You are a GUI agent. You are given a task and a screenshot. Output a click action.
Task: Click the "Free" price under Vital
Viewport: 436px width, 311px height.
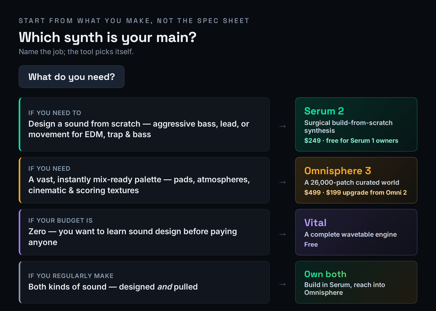[311, 244]
